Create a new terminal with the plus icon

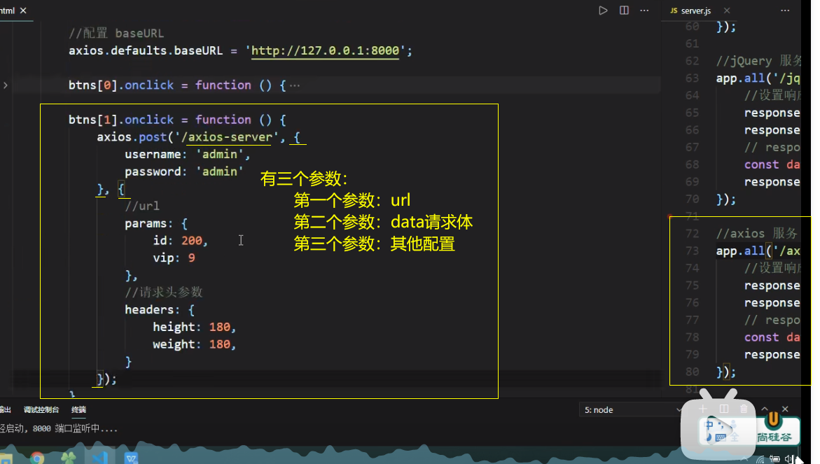[702, 409]
